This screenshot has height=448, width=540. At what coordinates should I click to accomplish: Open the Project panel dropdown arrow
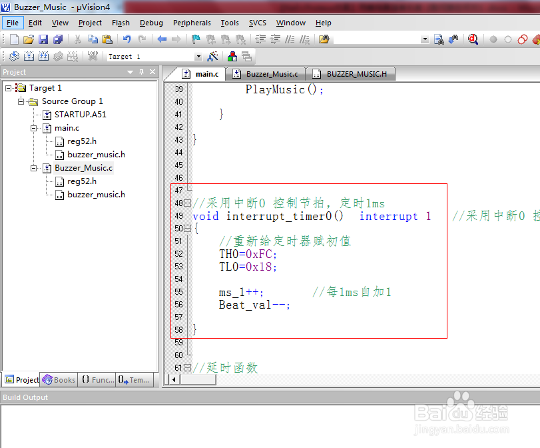130,72
